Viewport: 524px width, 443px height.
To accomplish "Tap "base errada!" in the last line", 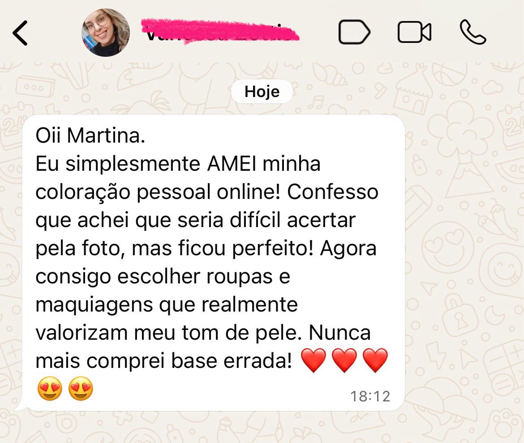I will tap(232, 361).
